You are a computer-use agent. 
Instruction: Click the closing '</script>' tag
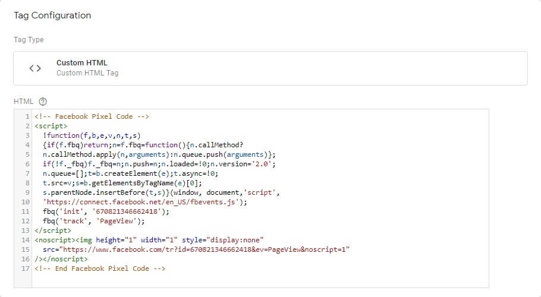[x=53, y=230]
